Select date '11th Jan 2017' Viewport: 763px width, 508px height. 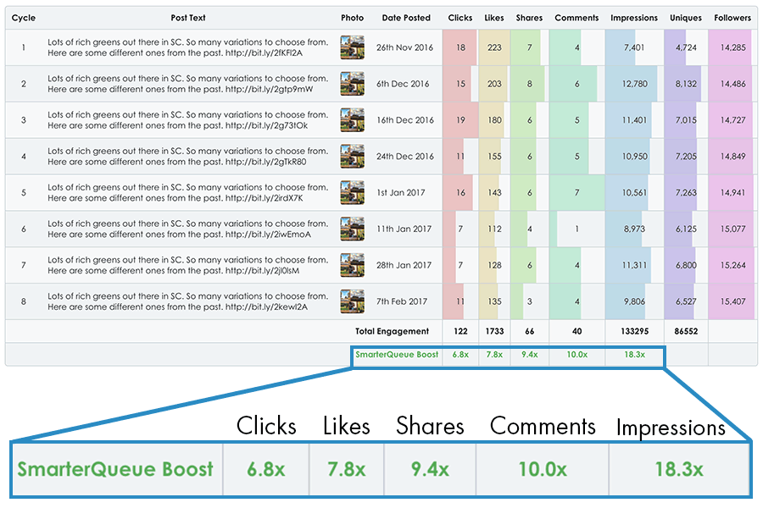(404, 229)
